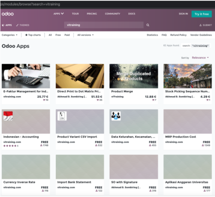215x197 pixels.
Task: Open the COMMUNITY menu item
Action: (x=113, y=14)
